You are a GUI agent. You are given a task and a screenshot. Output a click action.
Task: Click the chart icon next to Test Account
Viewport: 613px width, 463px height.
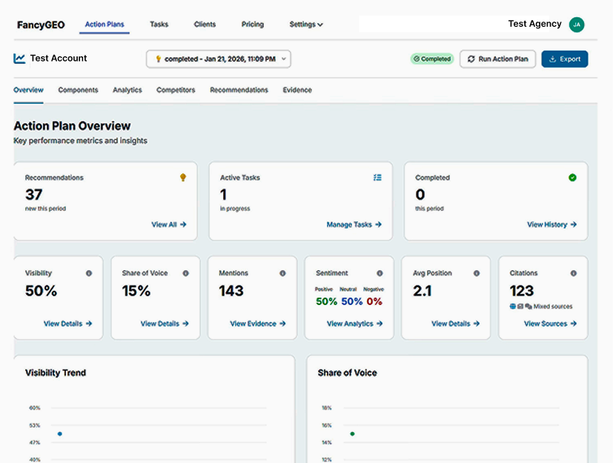coord(19,58)
